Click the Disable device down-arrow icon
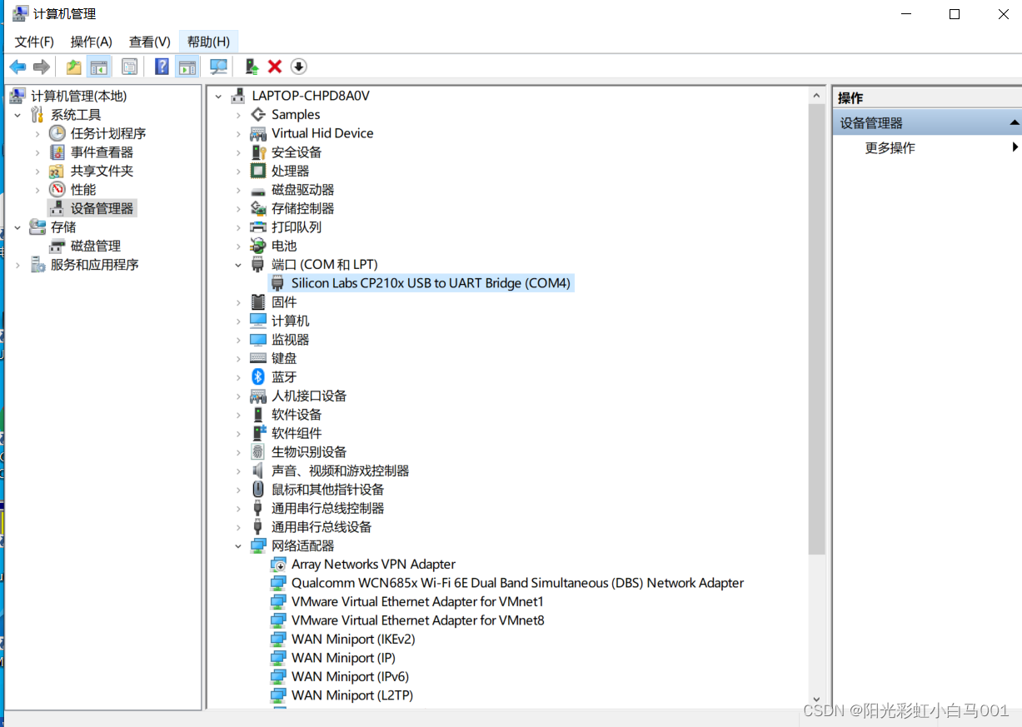This screenshot has width=1022, height=727. (299, 67)
